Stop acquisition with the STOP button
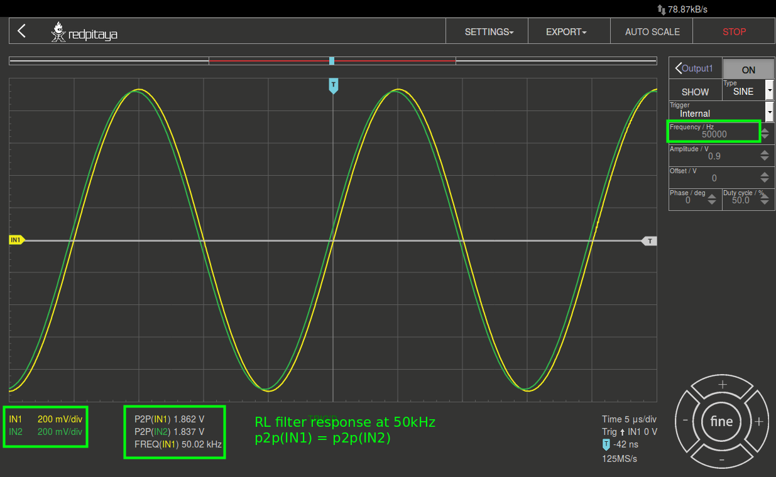This screenshot has width=776, height=477. click(734, 31)
